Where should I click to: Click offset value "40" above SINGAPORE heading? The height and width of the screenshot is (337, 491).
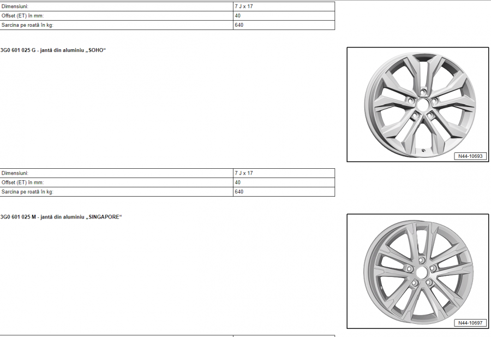pyautogui.click(x=238, y=182)
